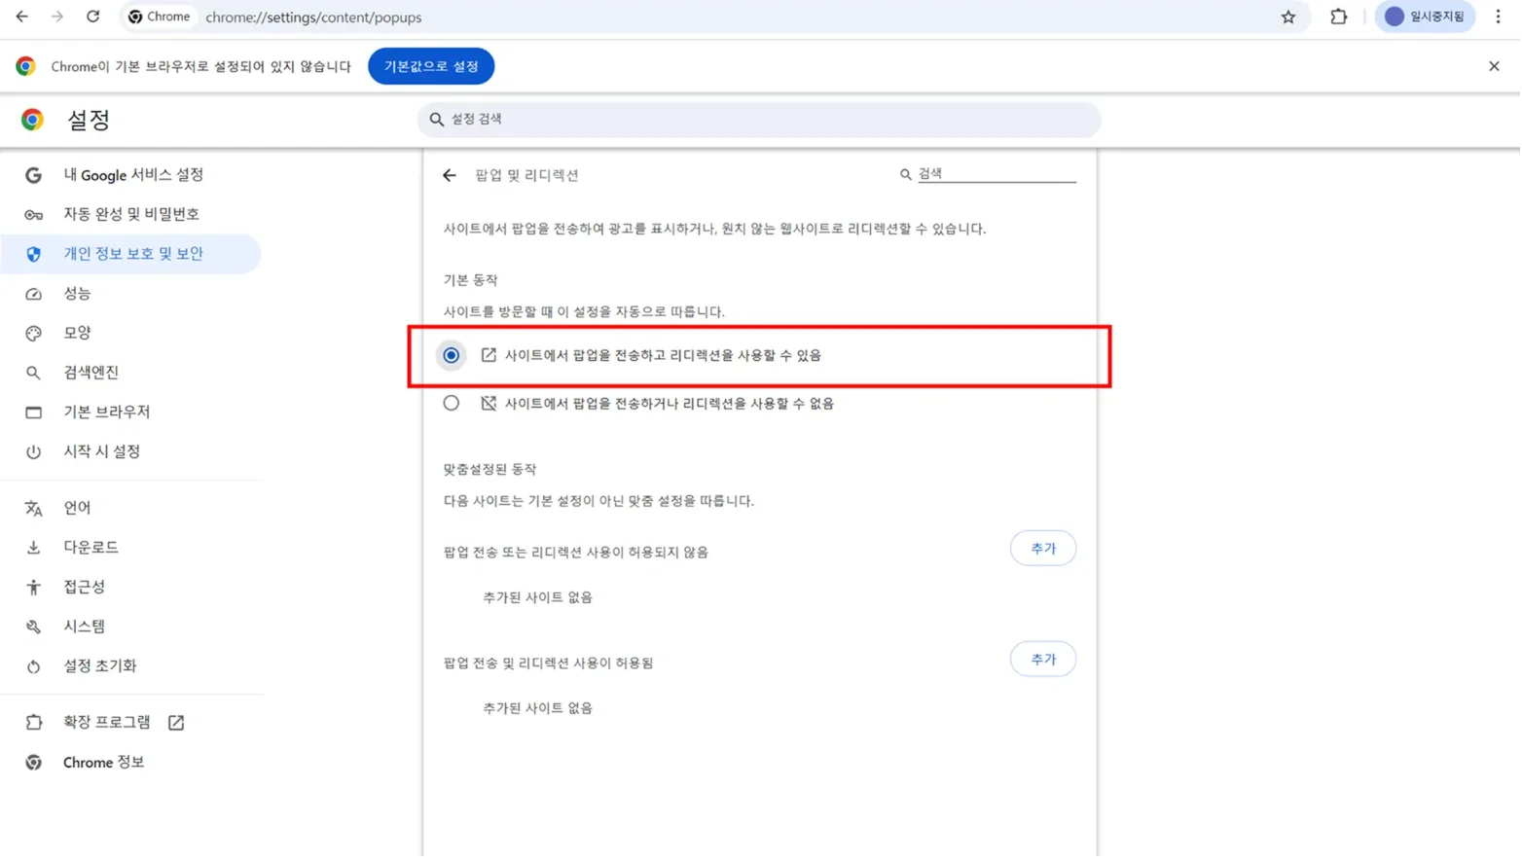Click the 검색 field in popups panel

[996, 174]
